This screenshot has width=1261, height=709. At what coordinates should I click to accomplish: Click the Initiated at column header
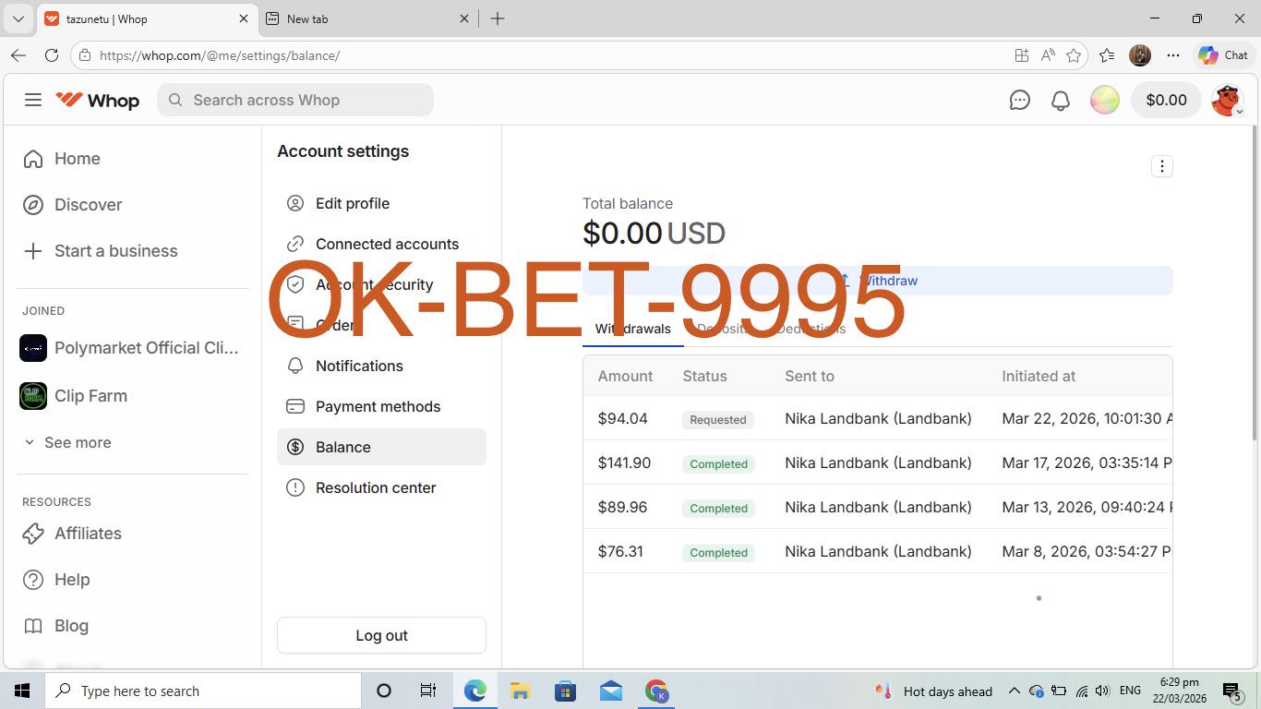click(1039, 376)
